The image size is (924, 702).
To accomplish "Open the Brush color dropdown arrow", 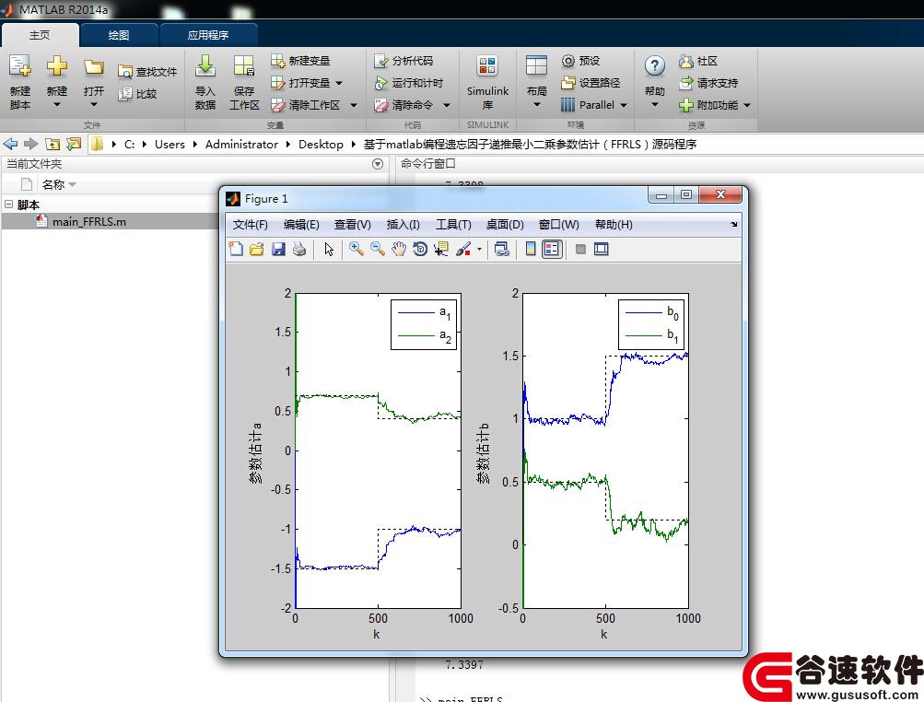I will [x=479, y=250].
